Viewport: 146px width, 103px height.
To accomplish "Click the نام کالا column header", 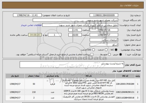I will point(89,76).
